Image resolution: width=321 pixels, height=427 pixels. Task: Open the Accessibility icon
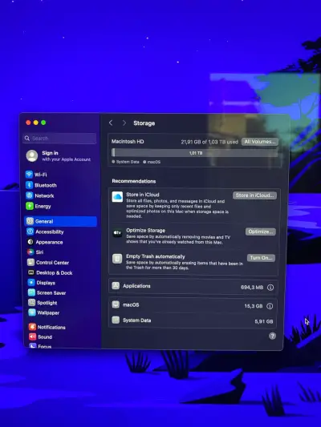click(30, 232)
